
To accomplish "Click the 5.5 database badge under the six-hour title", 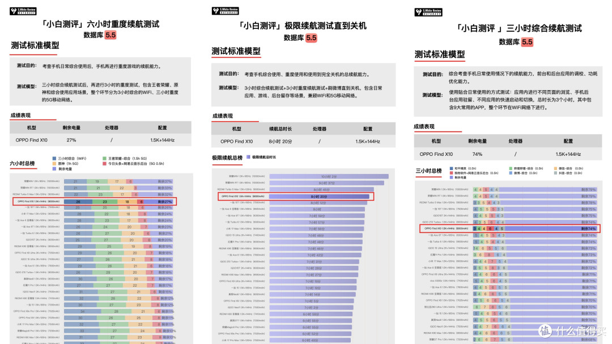I will 110,35.
